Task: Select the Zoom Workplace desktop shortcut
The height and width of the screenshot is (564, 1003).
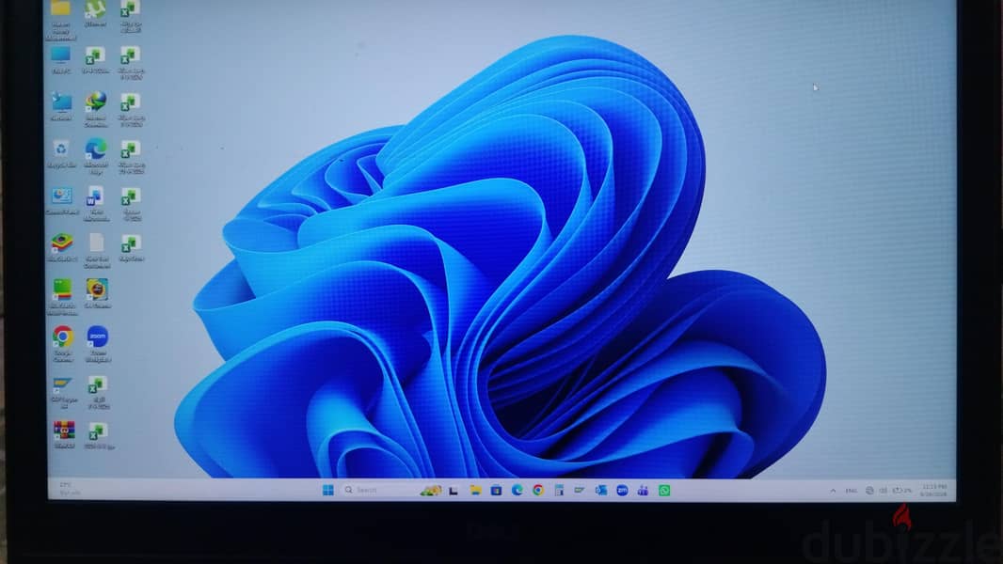Action: click(x=97, y=344)
